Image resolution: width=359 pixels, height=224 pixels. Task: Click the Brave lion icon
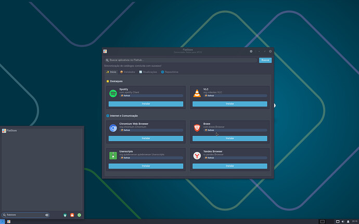pos(197,128)
